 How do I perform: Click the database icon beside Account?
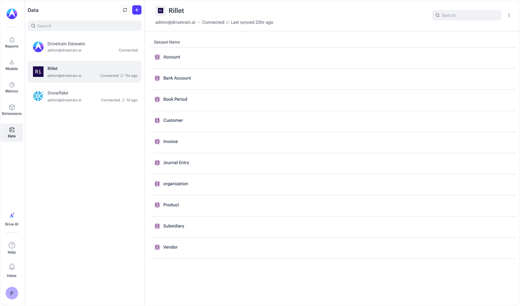pyautogui.click(x=157, y=57)
